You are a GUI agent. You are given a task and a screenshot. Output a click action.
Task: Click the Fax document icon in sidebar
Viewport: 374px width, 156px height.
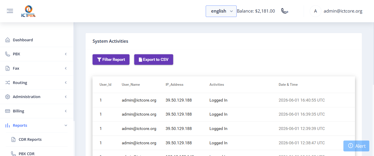click(x=8, y=68)
